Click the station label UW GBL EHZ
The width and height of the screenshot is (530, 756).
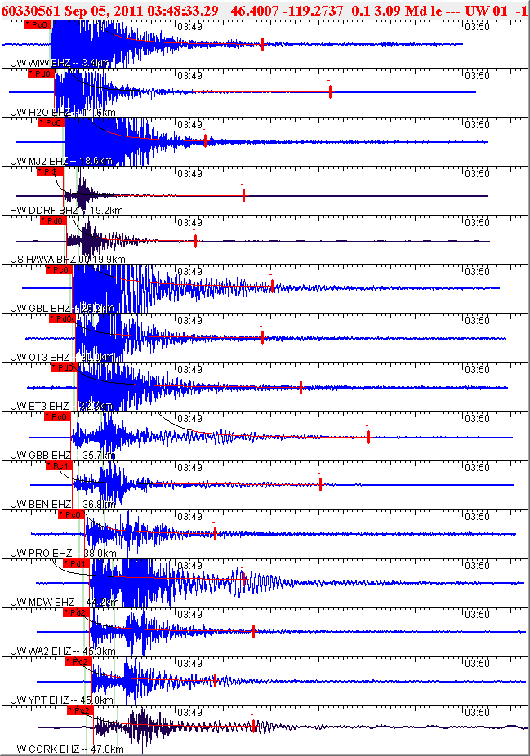point(40,308)
